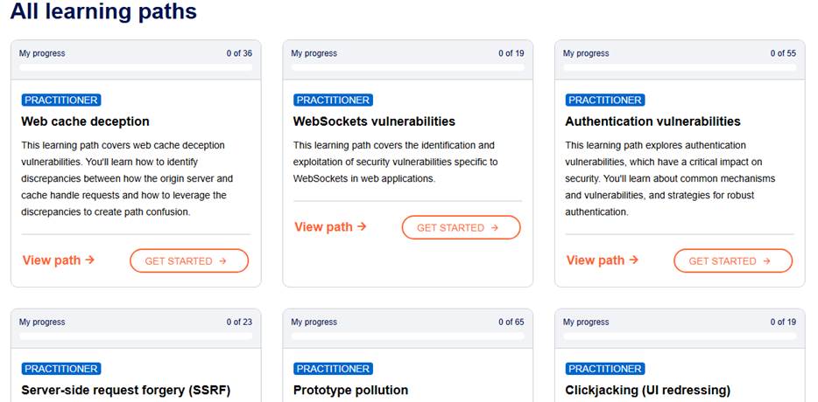
Task: Click the Prototype pollution progress bar
Action: click(x=407, y=336)
